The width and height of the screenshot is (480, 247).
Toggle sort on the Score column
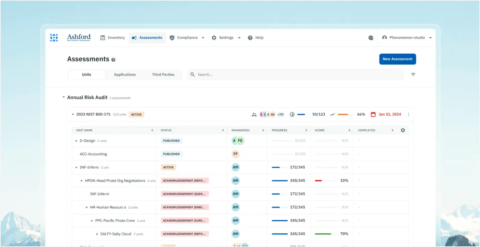[x=350, y=130]
